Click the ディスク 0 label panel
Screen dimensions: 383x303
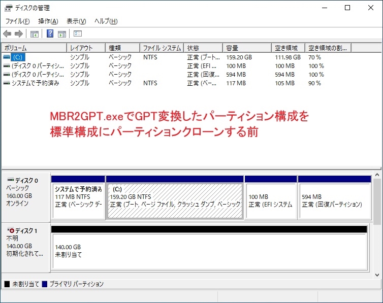pos(25,197)
